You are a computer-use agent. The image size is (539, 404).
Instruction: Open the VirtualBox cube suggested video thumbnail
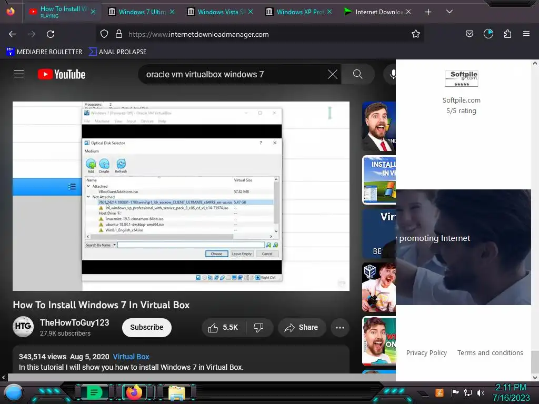point(379,288)
